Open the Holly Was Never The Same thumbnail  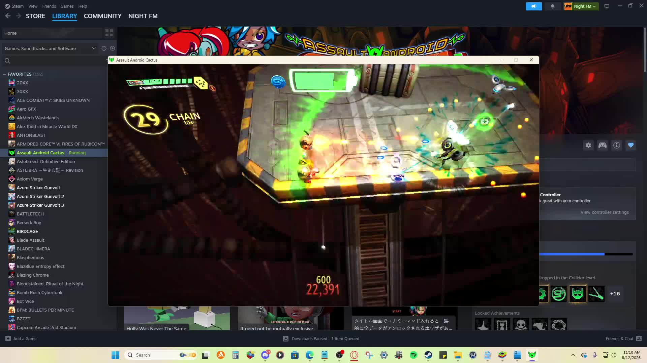[177, 318]
